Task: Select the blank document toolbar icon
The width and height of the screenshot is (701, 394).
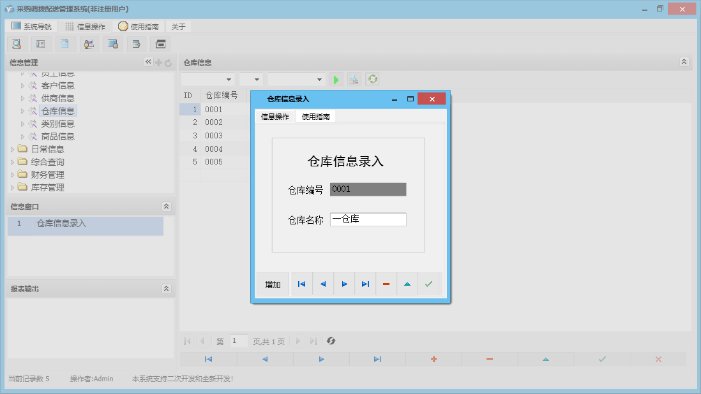Action: point(65,43)
